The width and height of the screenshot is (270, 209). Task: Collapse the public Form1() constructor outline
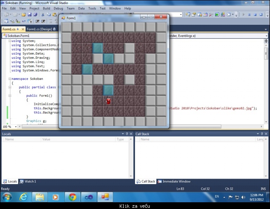[x=10, y=96]
